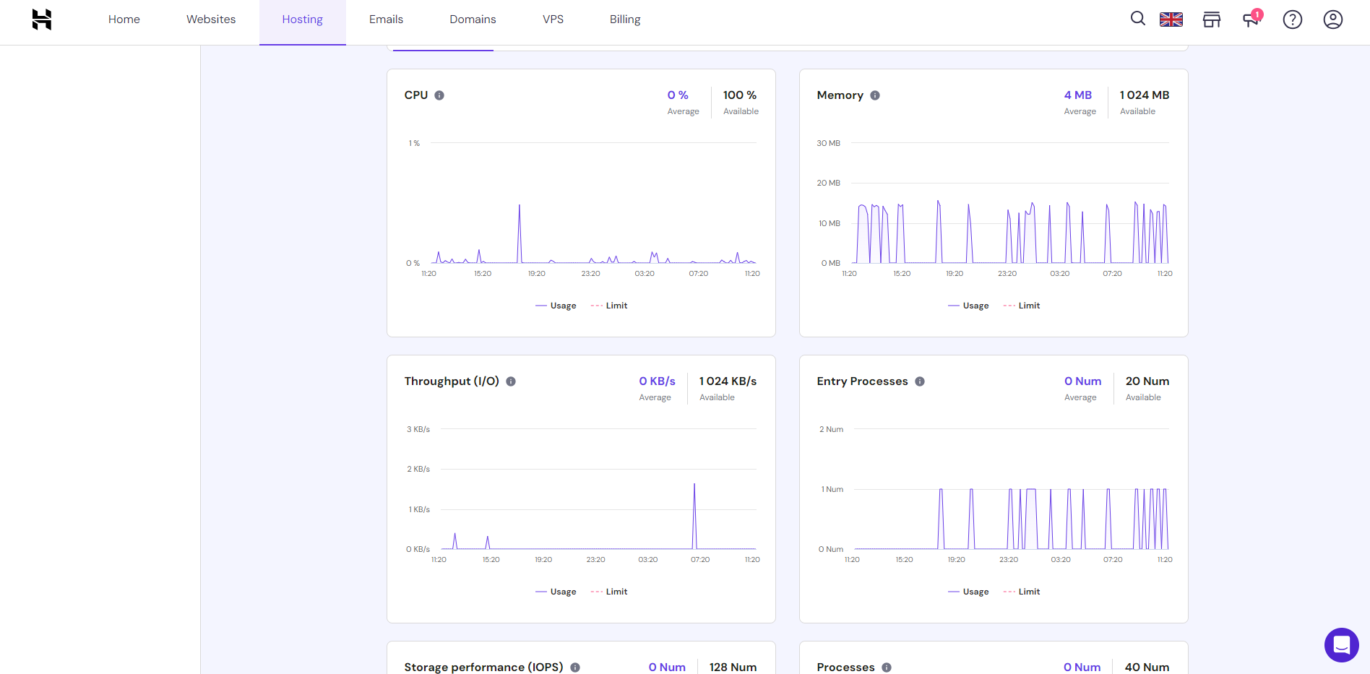The height and width of the screenshot is (674, 1370).
Task: Toggle the Usage line on CPU chart
Action: [556, 305]
